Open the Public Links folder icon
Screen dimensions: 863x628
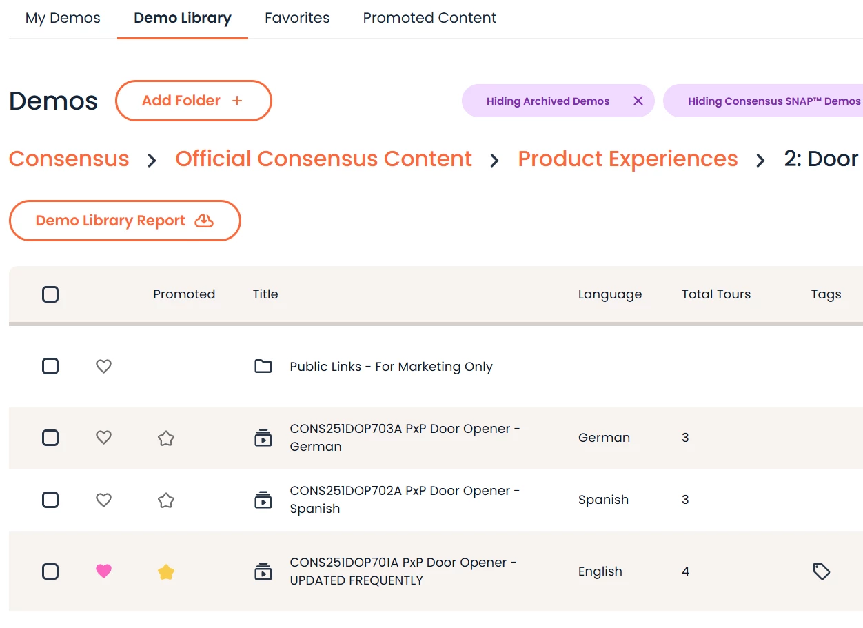pos(263,366)
